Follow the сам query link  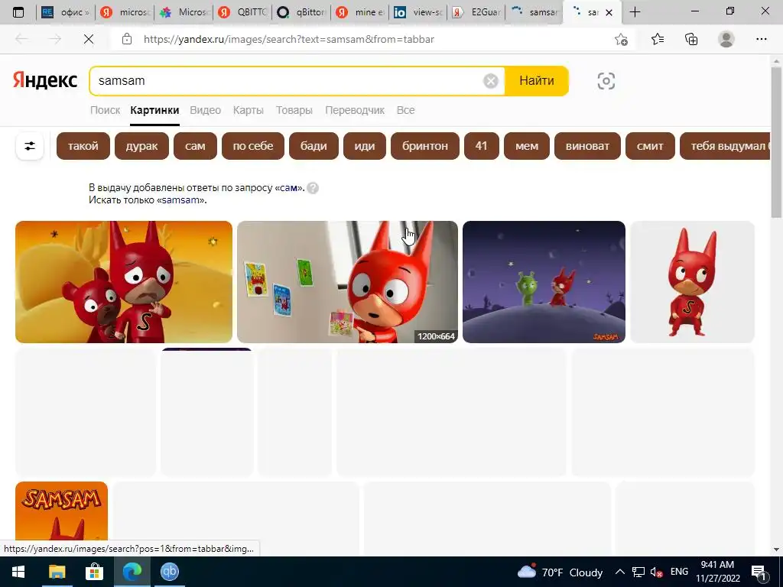288,188
